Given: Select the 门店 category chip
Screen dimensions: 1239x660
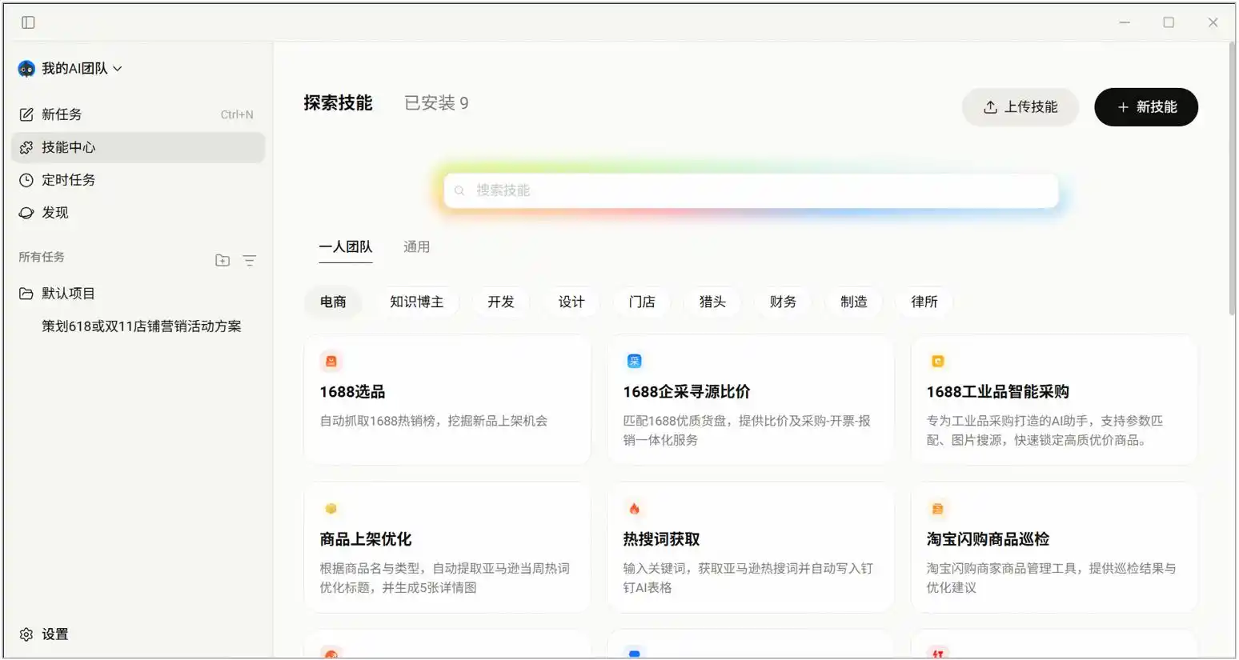Looking at the screenshot, I should 642,302.
